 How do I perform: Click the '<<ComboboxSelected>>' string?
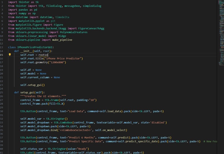pos(75,130)
